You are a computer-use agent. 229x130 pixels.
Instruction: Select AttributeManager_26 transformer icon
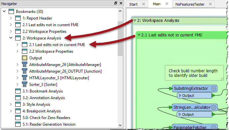click(x=24, y=65)
